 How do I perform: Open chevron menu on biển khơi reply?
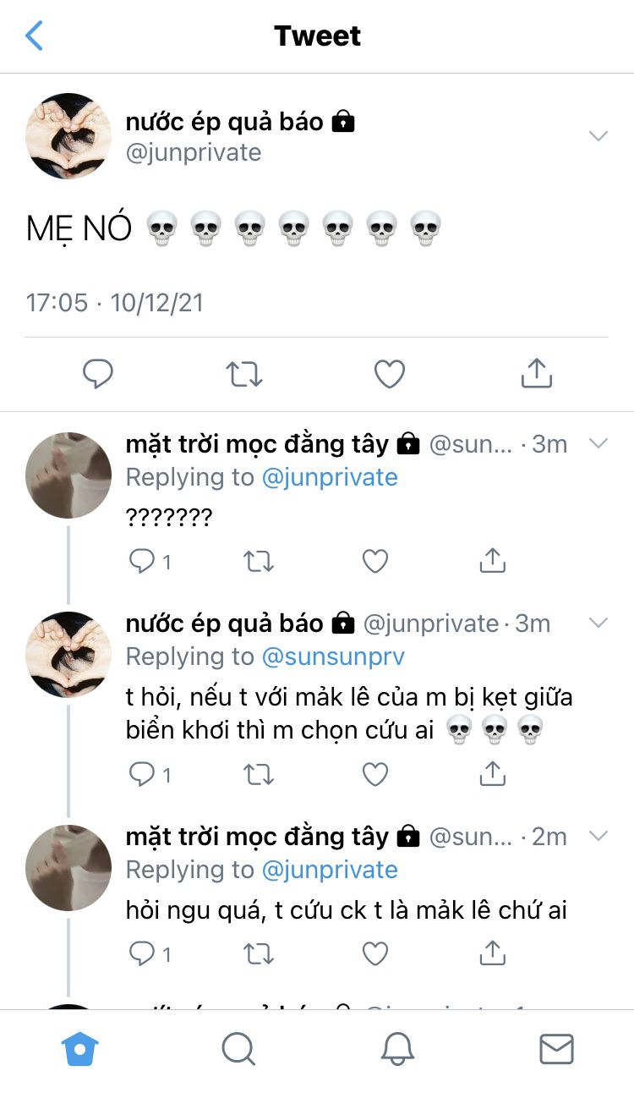(598, 623)
